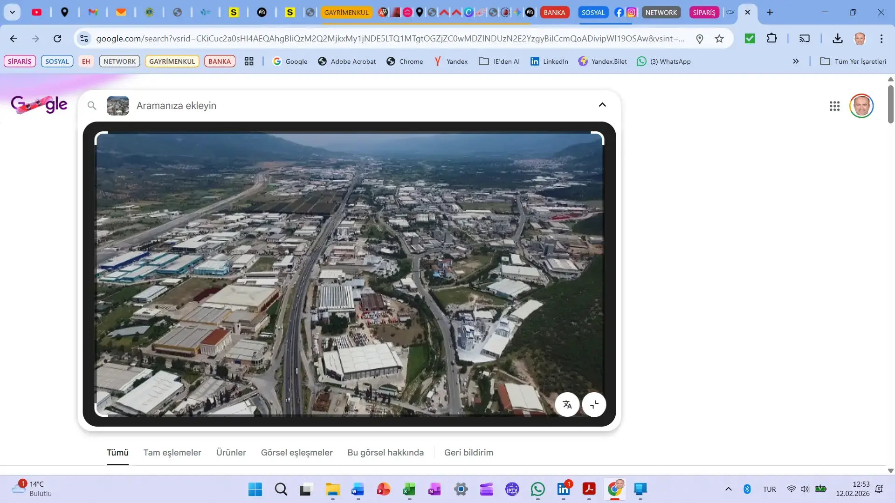
Task: Show more bookmarks via double chevron
Action: pyautogui.click(x=796, y=61)
